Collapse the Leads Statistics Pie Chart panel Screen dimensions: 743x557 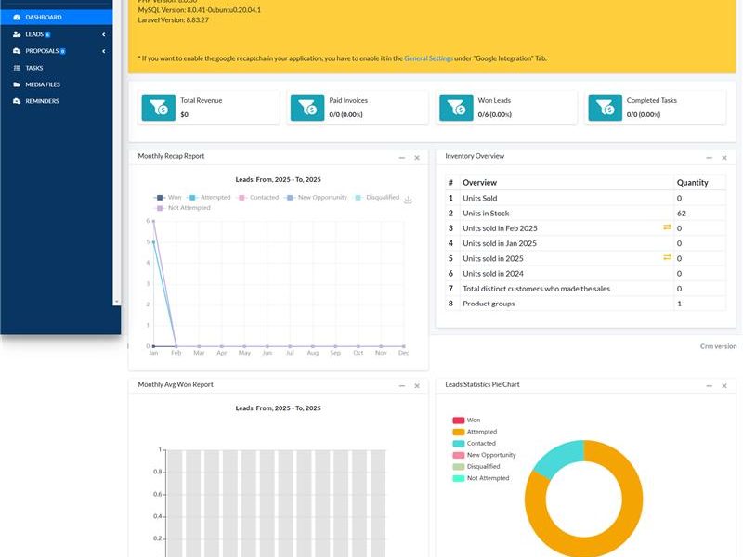click(x=710, y=386)
